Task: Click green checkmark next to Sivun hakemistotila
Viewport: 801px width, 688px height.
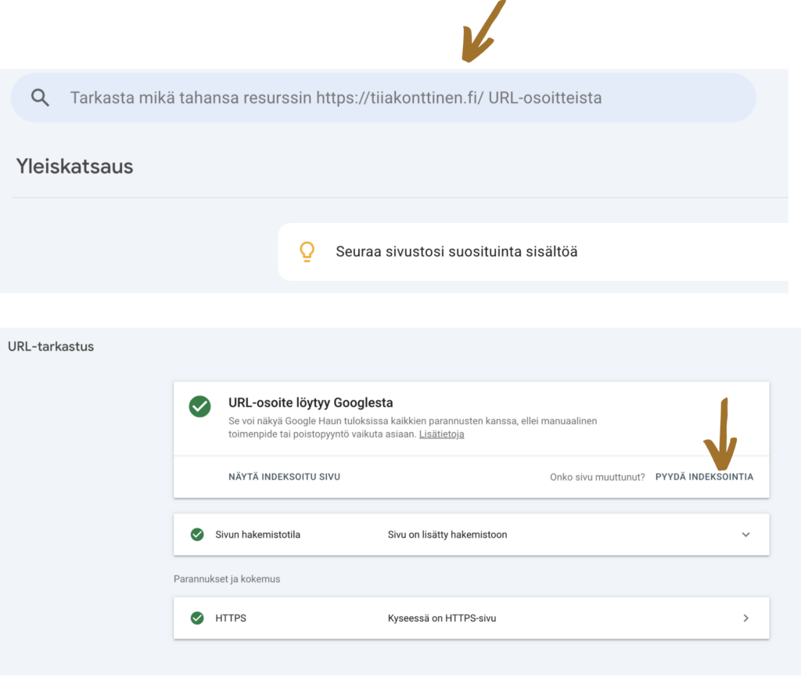Action: click(197, 535)
